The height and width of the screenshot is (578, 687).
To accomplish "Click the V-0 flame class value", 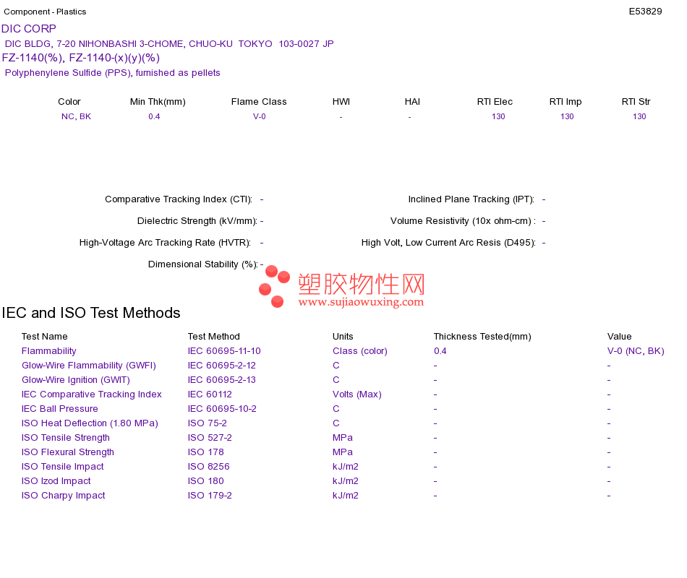I will (x=260, y=116).
